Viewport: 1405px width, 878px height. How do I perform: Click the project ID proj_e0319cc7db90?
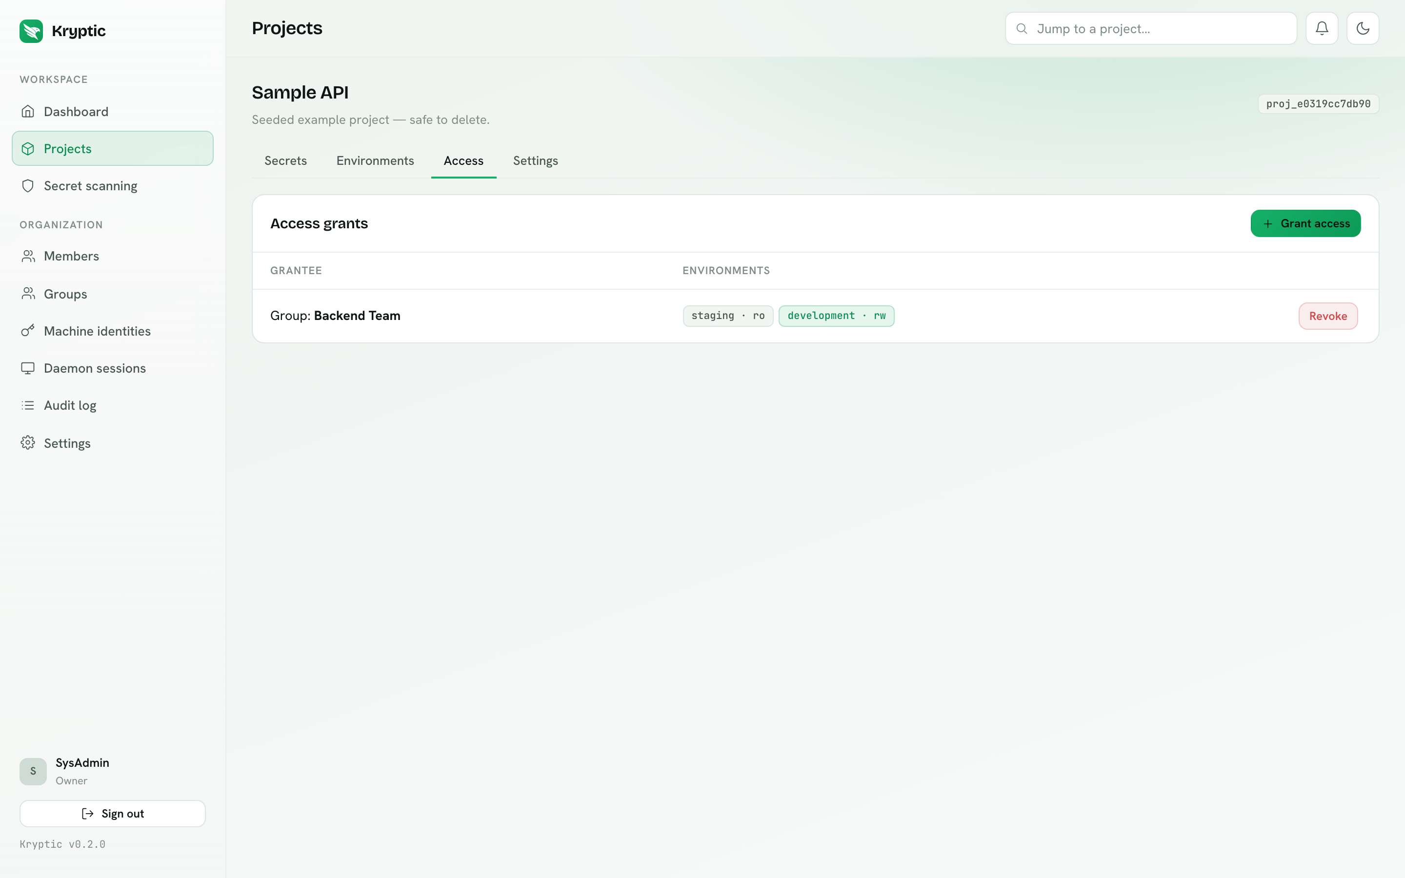click(1318, 104)
